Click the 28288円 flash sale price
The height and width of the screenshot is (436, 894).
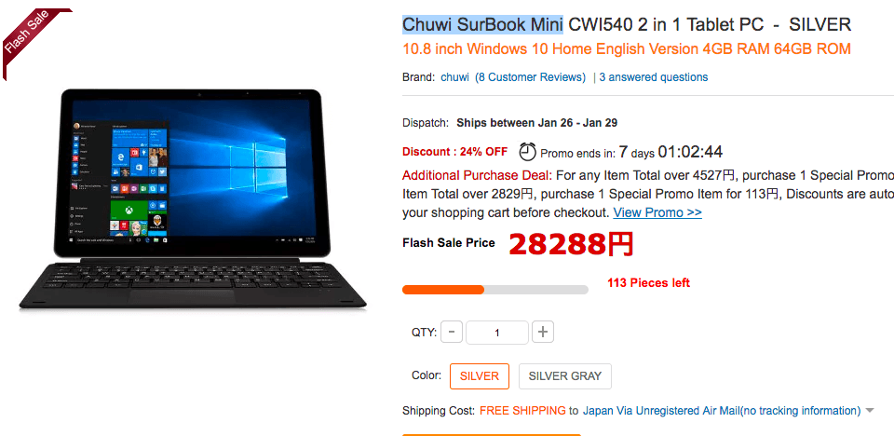(x=571, y=244)
